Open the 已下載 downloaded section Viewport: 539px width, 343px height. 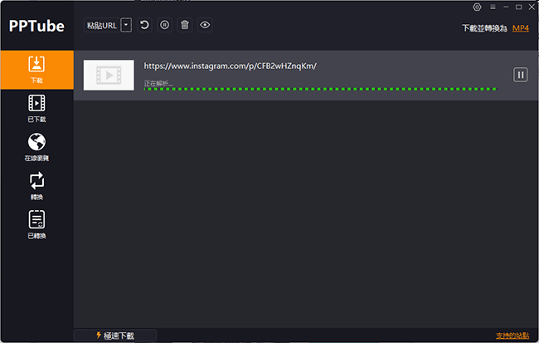[36, 108]
